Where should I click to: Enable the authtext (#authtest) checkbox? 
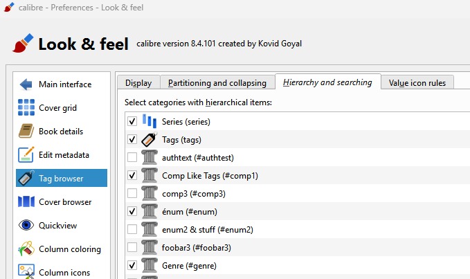(132, 157)
